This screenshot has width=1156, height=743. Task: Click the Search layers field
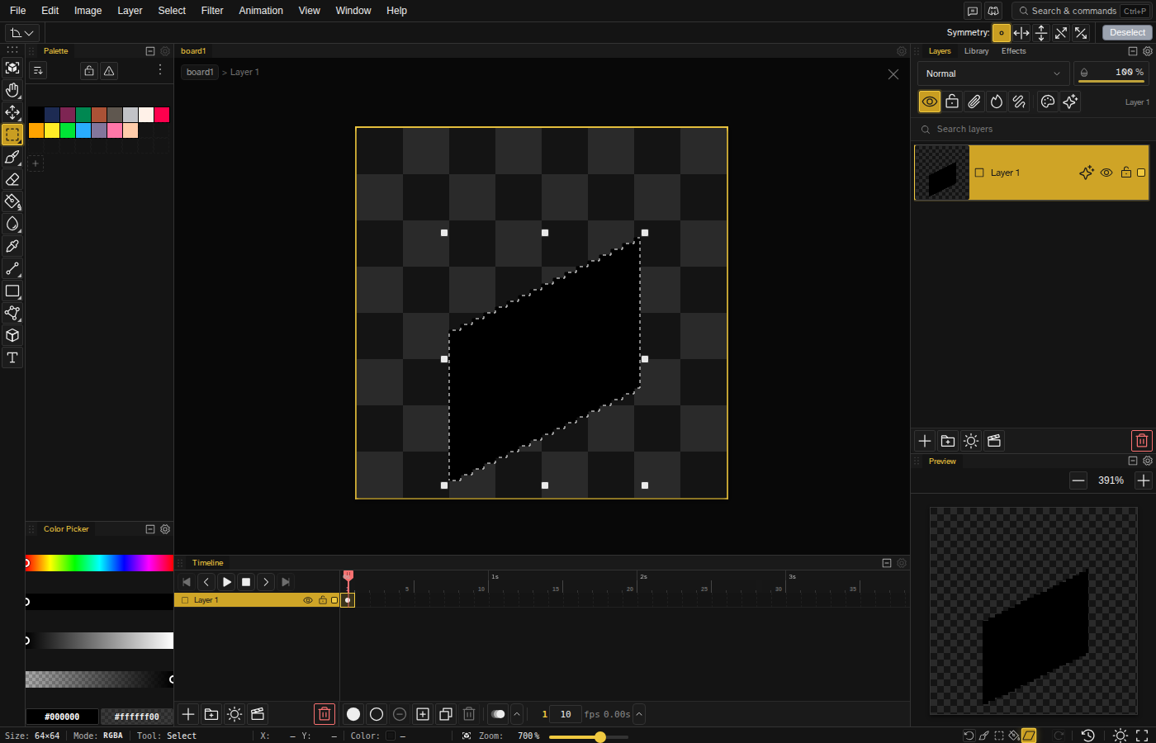click(x=1033, y=130)
